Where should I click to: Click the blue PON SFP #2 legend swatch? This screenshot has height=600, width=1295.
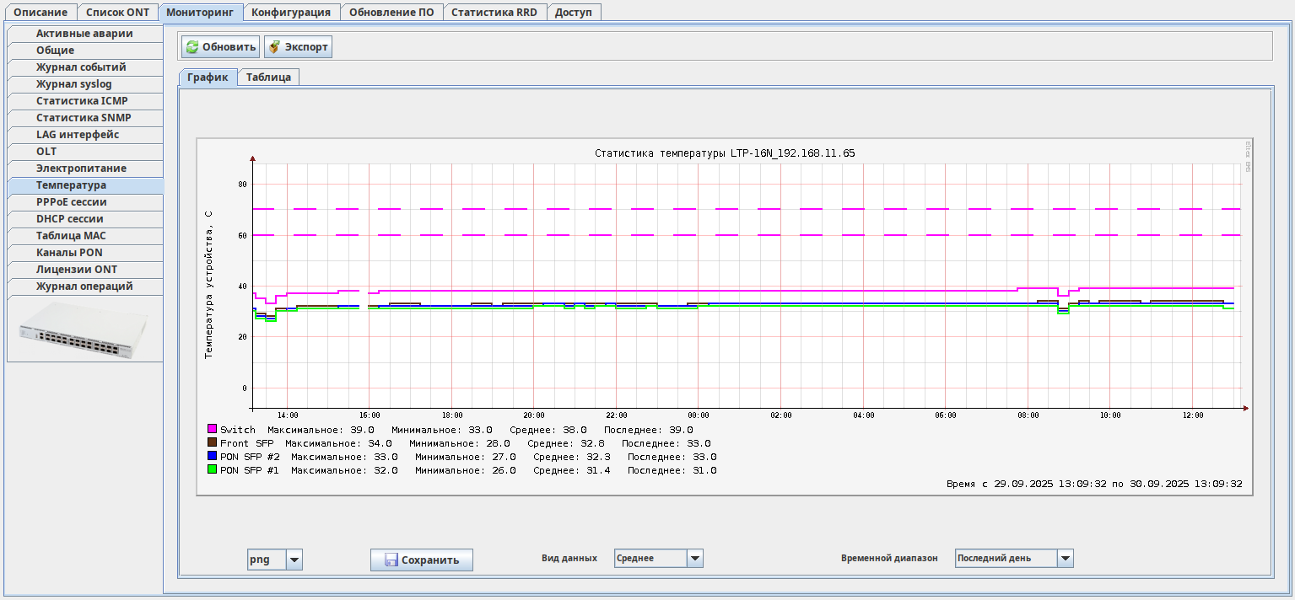(x=213, y=456)
